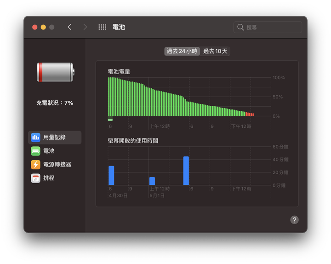Viewport: 331px width, 264px height.
Task: Open the 電池 sidebar text label
Action: 49,151
